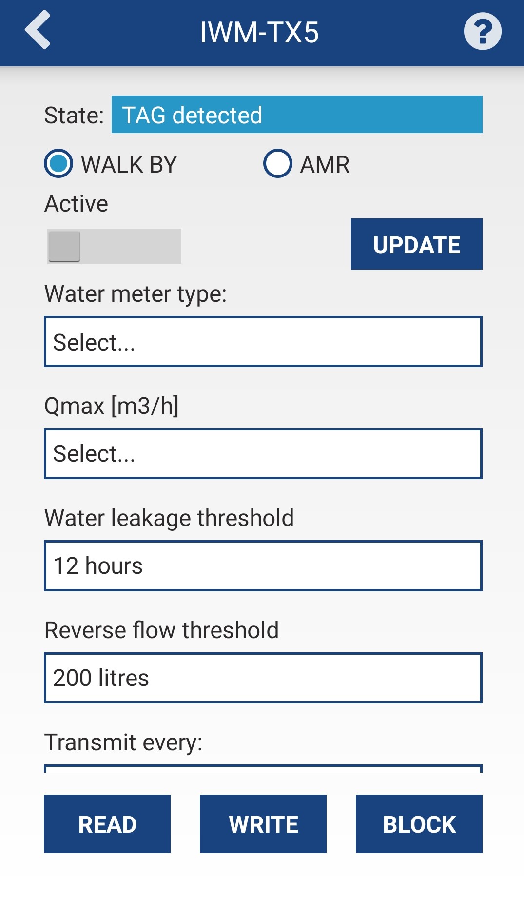Change the 200 litres reverse flow threshold

click(263, 678)
